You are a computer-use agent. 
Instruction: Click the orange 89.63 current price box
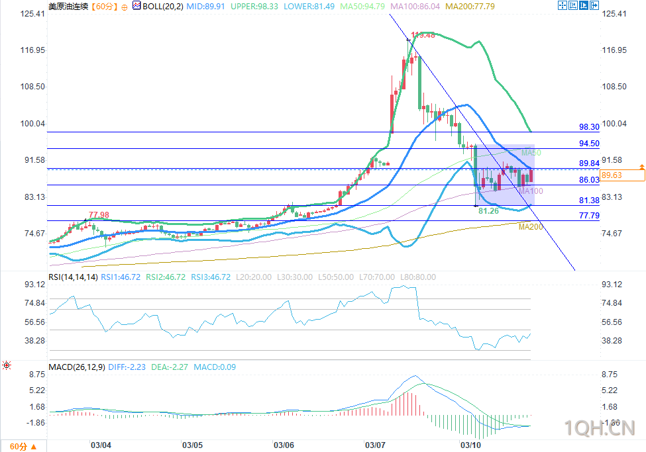pos(623,175)
